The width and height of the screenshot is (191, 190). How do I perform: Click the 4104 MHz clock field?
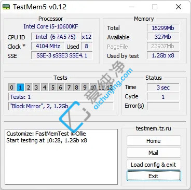pos(48,46)
